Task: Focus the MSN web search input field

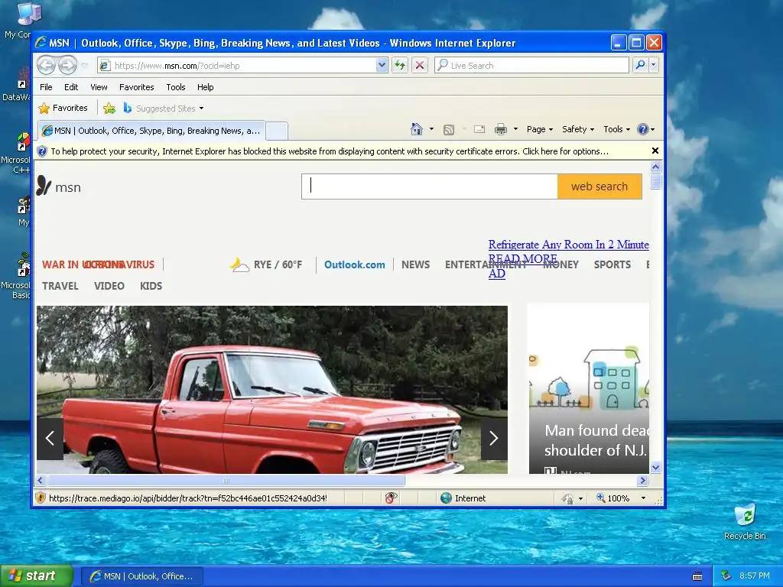Action: pos(430,186)
